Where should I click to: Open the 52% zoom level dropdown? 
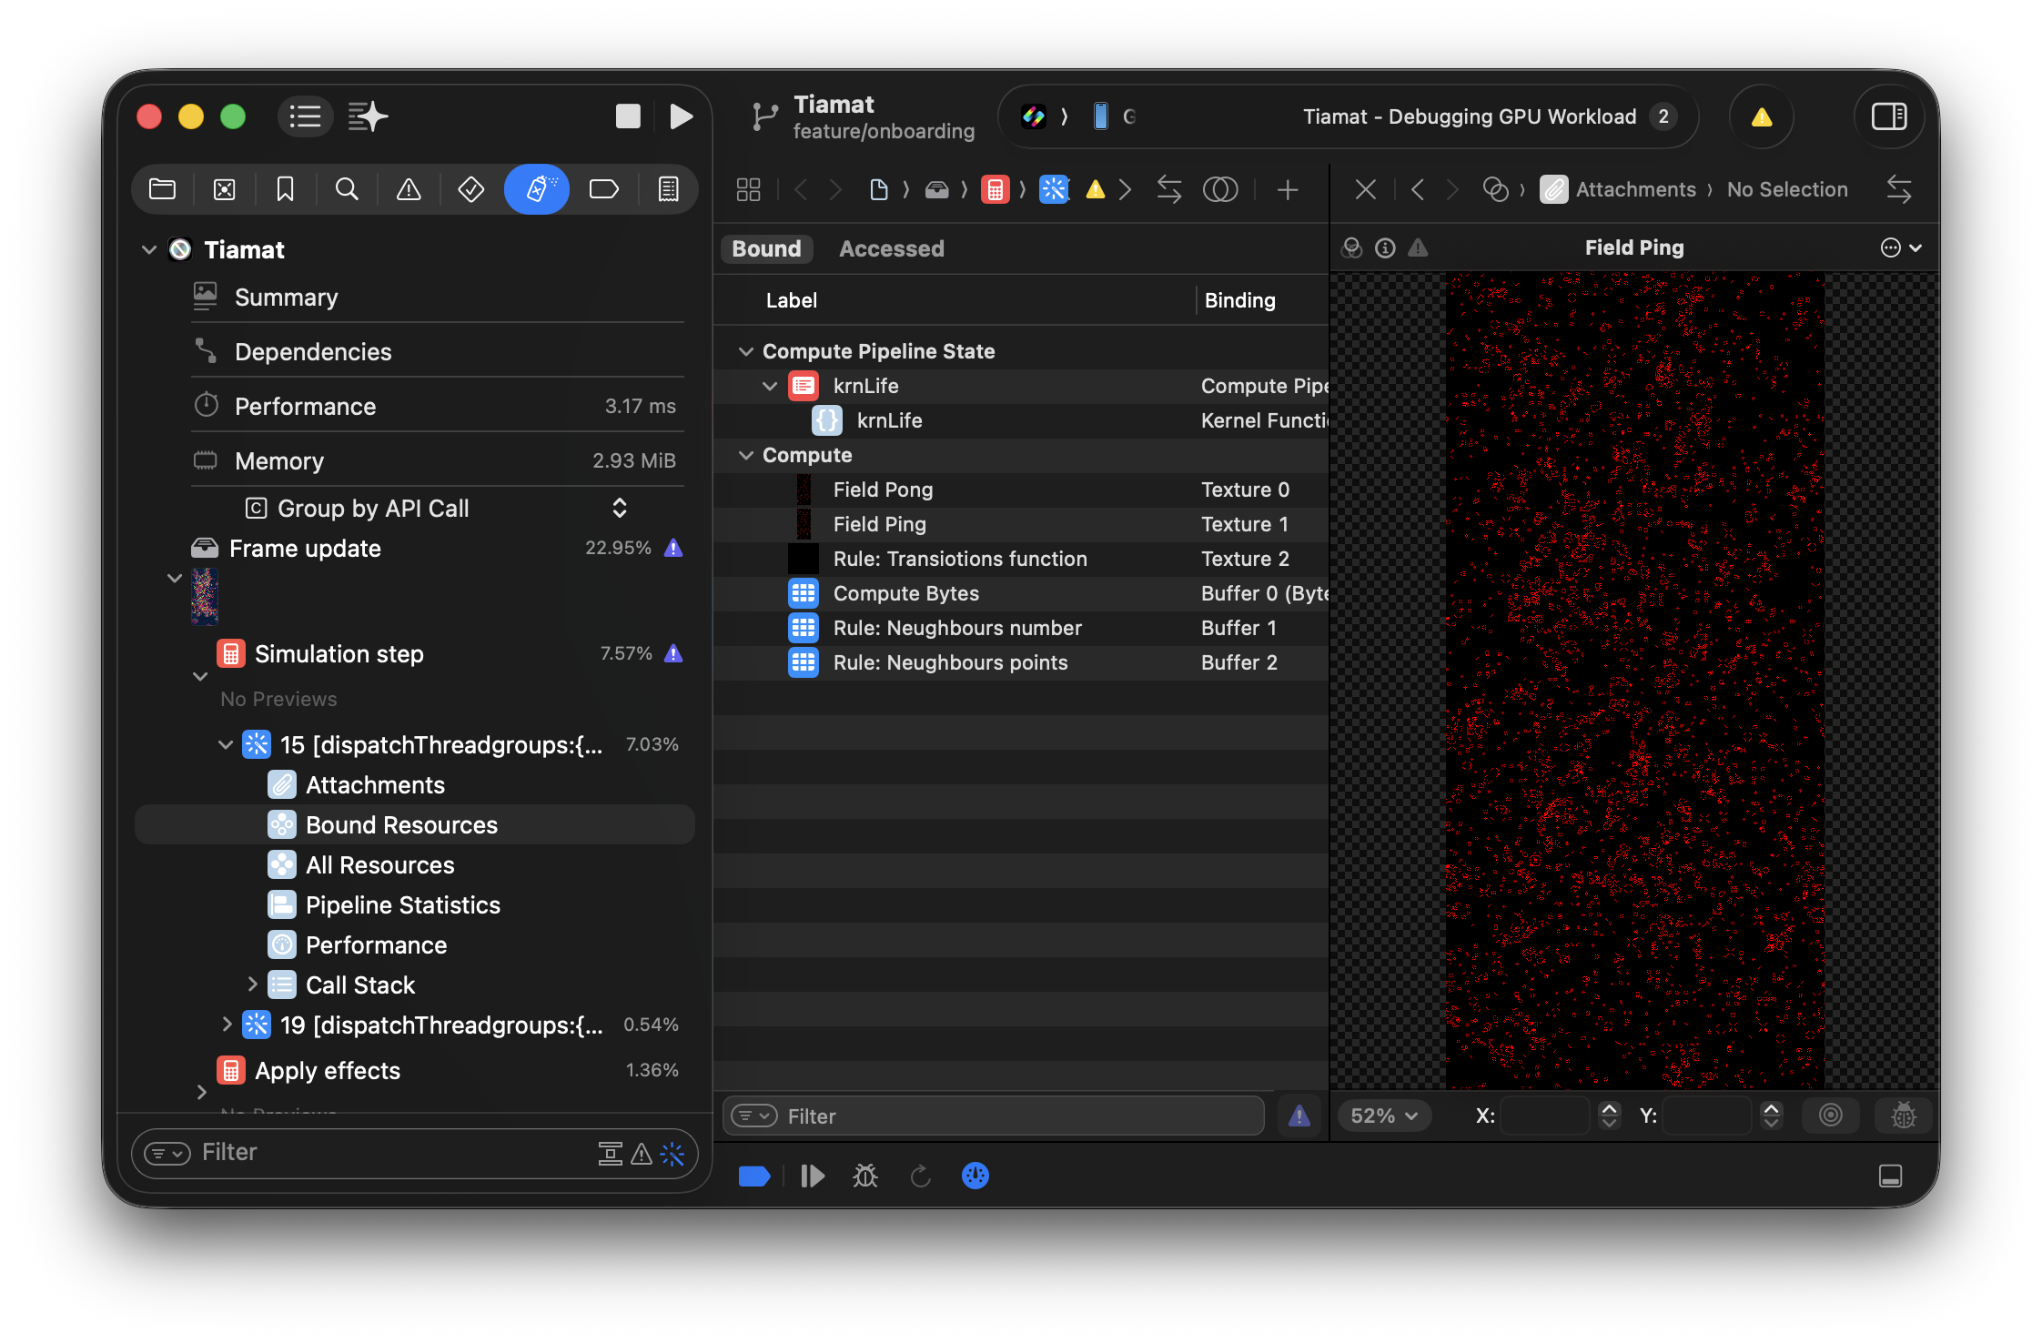1383,1116
